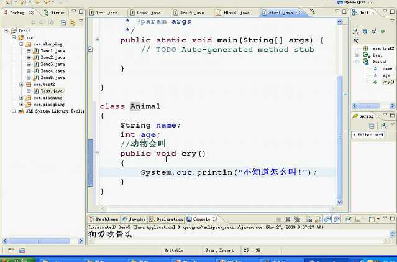Click Pin Console icon
The image size is (397, 262).
tap(349, 219)
